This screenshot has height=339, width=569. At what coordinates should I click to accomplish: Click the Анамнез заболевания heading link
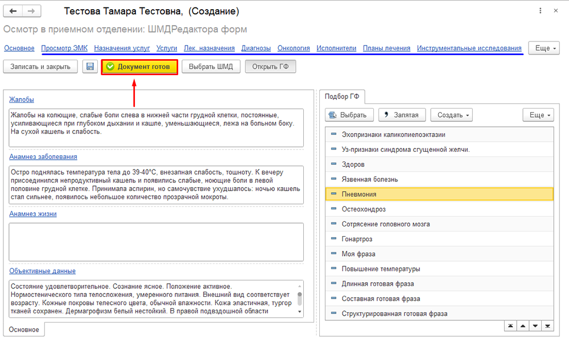coord(43,156)
